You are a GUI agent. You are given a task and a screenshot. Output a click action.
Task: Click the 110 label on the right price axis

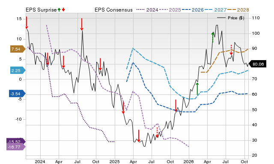tap(256, 18)
